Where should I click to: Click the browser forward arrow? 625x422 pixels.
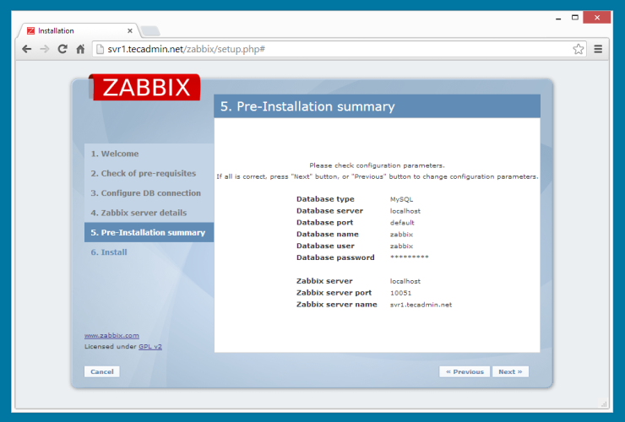[45, 49]
